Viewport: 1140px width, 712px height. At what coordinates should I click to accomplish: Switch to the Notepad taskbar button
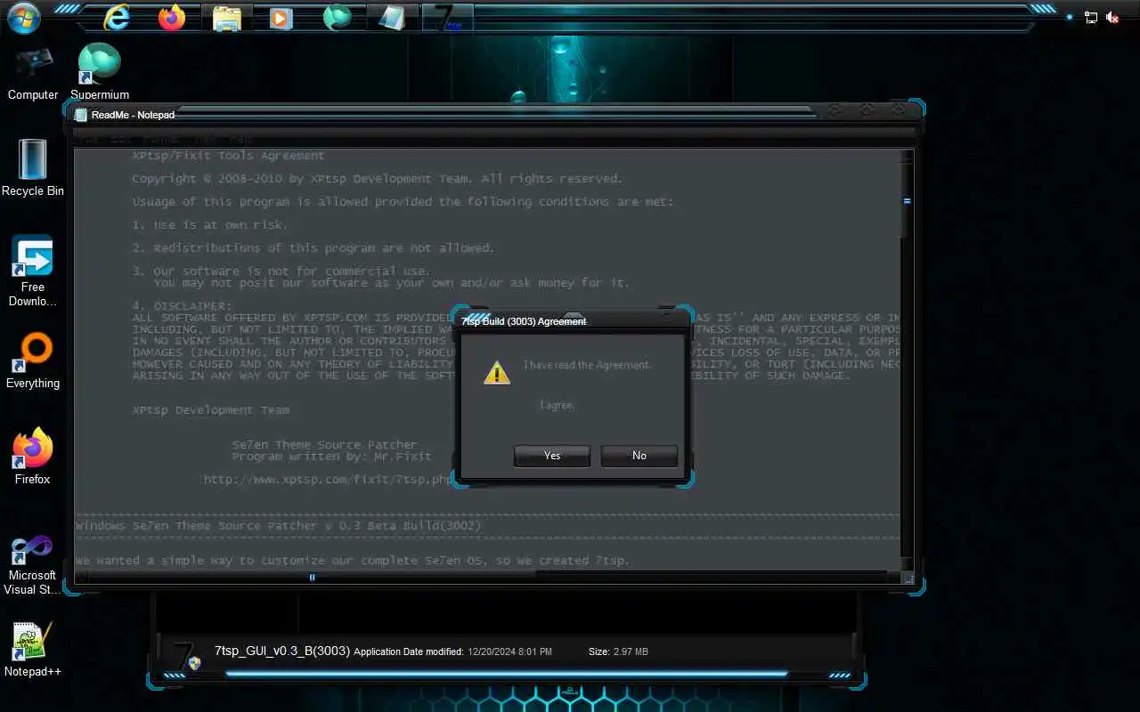[392, 17]
